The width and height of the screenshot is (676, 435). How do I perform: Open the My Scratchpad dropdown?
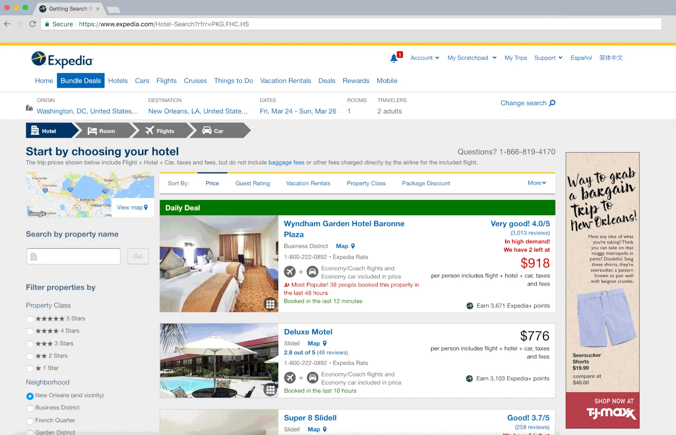pyautogui.click(x=472, y=58)
